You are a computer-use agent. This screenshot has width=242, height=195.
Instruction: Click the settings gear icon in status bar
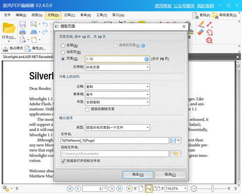pyautogui.click(x=6, y=188)
